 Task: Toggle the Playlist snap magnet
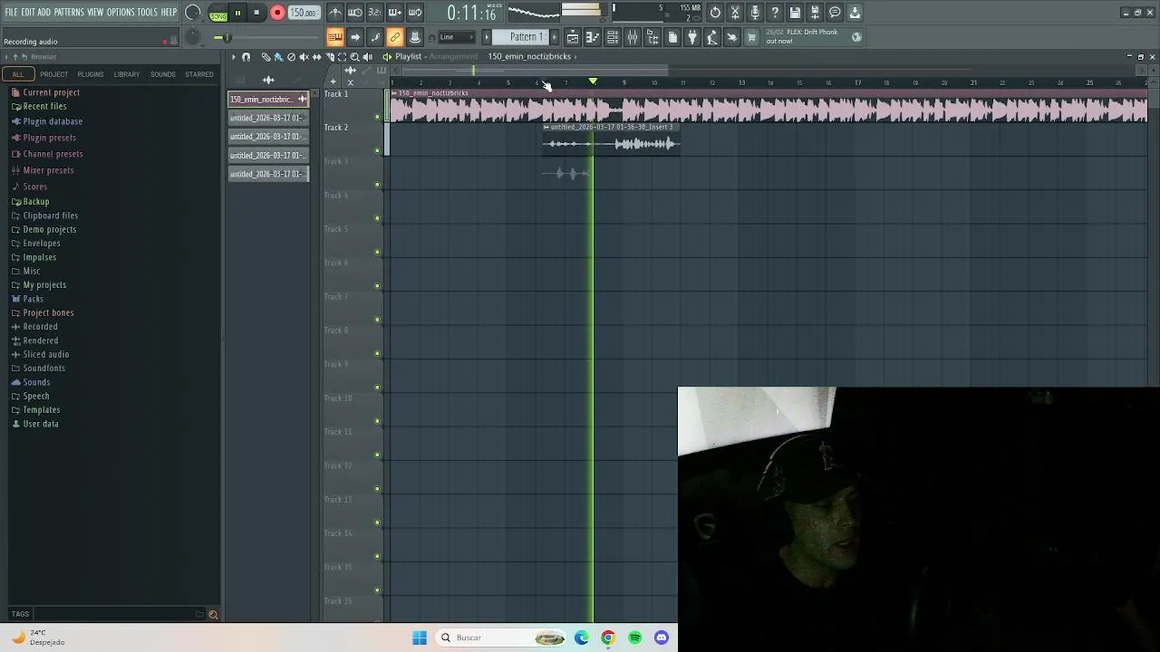coord(246,57)
